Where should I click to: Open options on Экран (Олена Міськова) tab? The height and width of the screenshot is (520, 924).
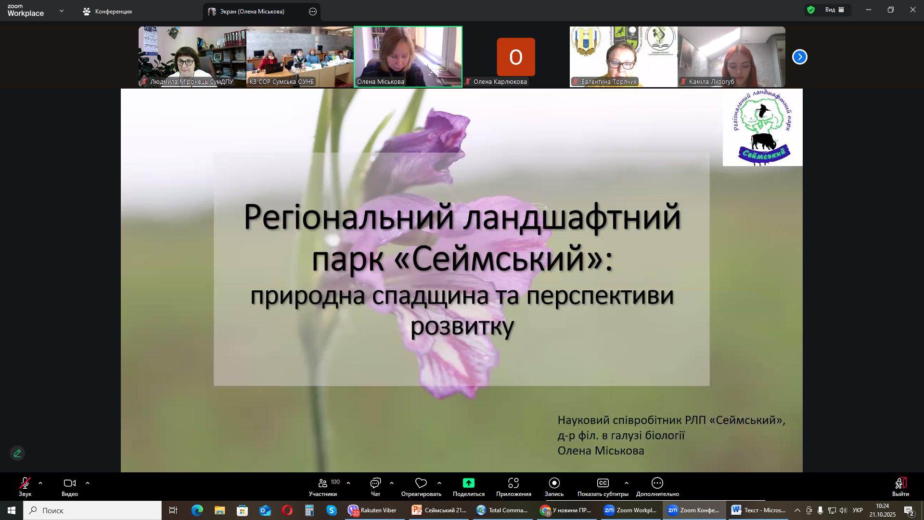tap(313, 12)
